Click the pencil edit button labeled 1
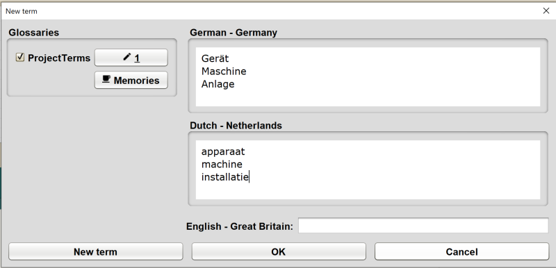Image resolution: width=556 pixels, height=268 pixels. pos(131,58)
